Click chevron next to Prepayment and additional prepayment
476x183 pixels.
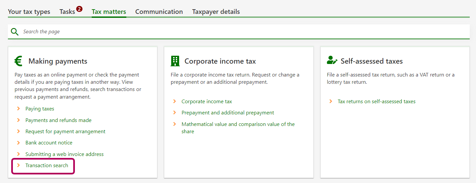click(x=175, y=112)
